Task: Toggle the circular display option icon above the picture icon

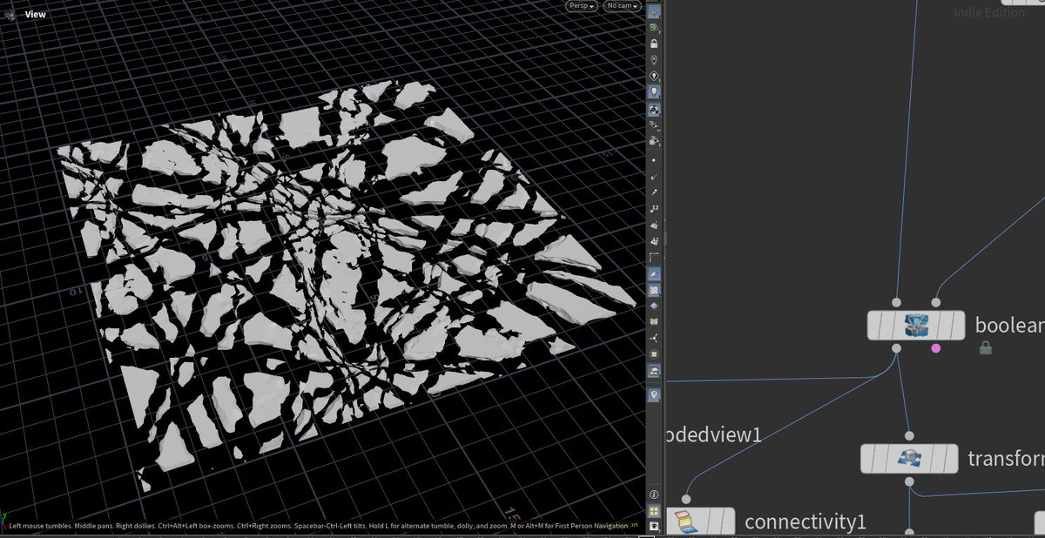Action: 654,353
